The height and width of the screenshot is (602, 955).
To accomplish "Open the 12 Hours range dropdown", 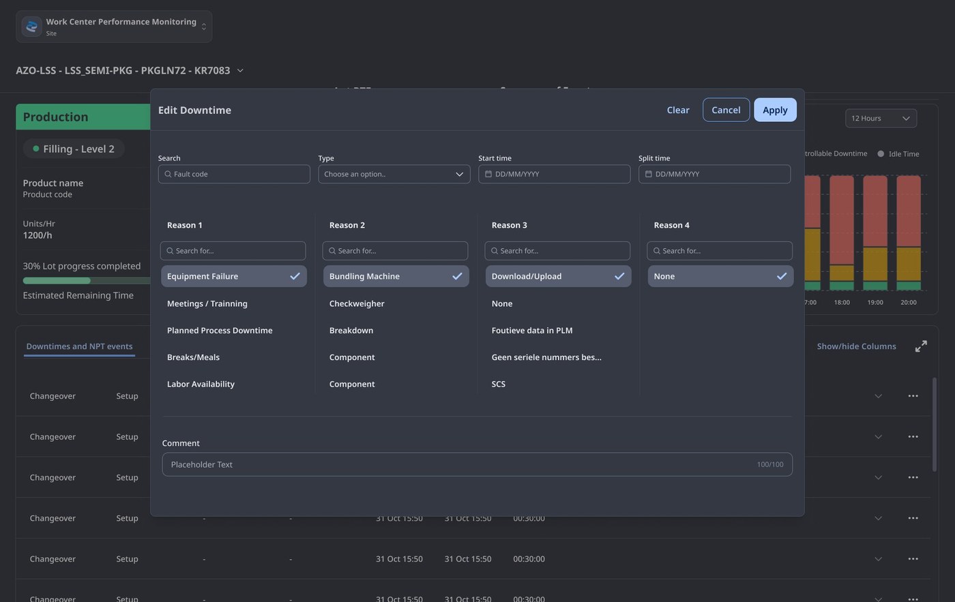I will tap(881, 118).
